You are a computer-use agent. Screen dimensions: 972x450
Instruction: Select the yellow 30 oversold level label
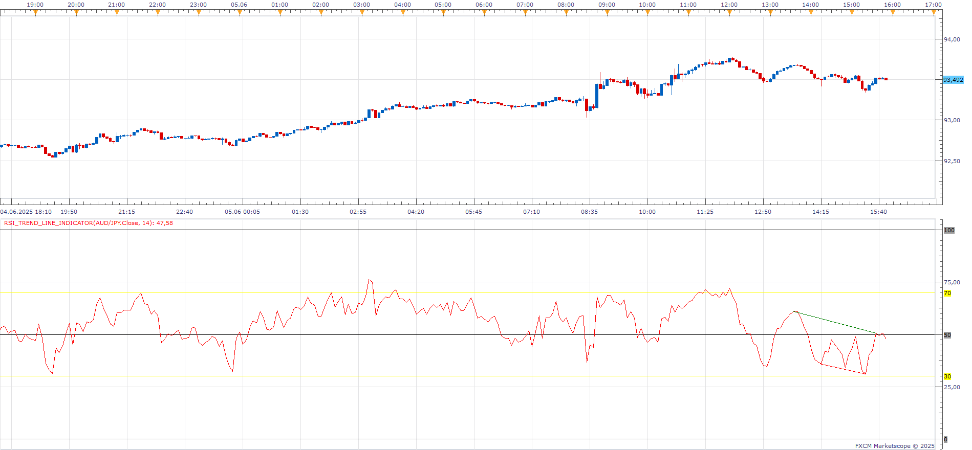pyautogui.click(x=947, y=376)
